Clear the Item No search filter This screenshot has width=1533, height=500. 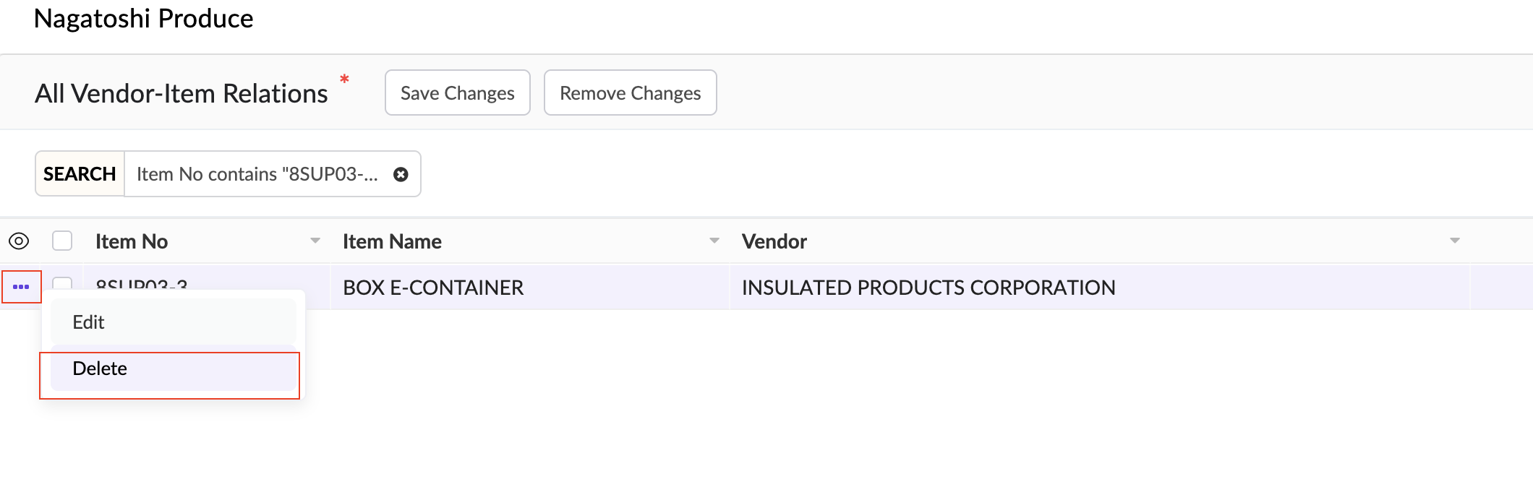[x=401, y=174]
